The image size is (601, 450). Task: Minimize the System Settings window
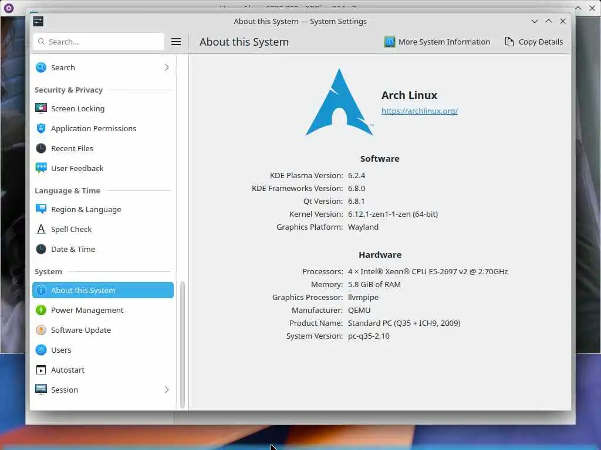pyautogui.click(x=534, y=22)
